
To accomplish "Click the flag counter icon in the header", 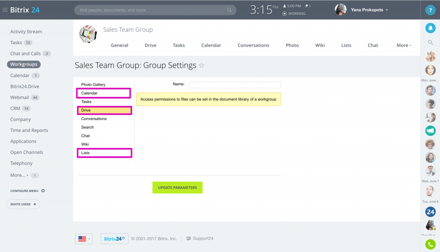I will [x=308, y=6].
